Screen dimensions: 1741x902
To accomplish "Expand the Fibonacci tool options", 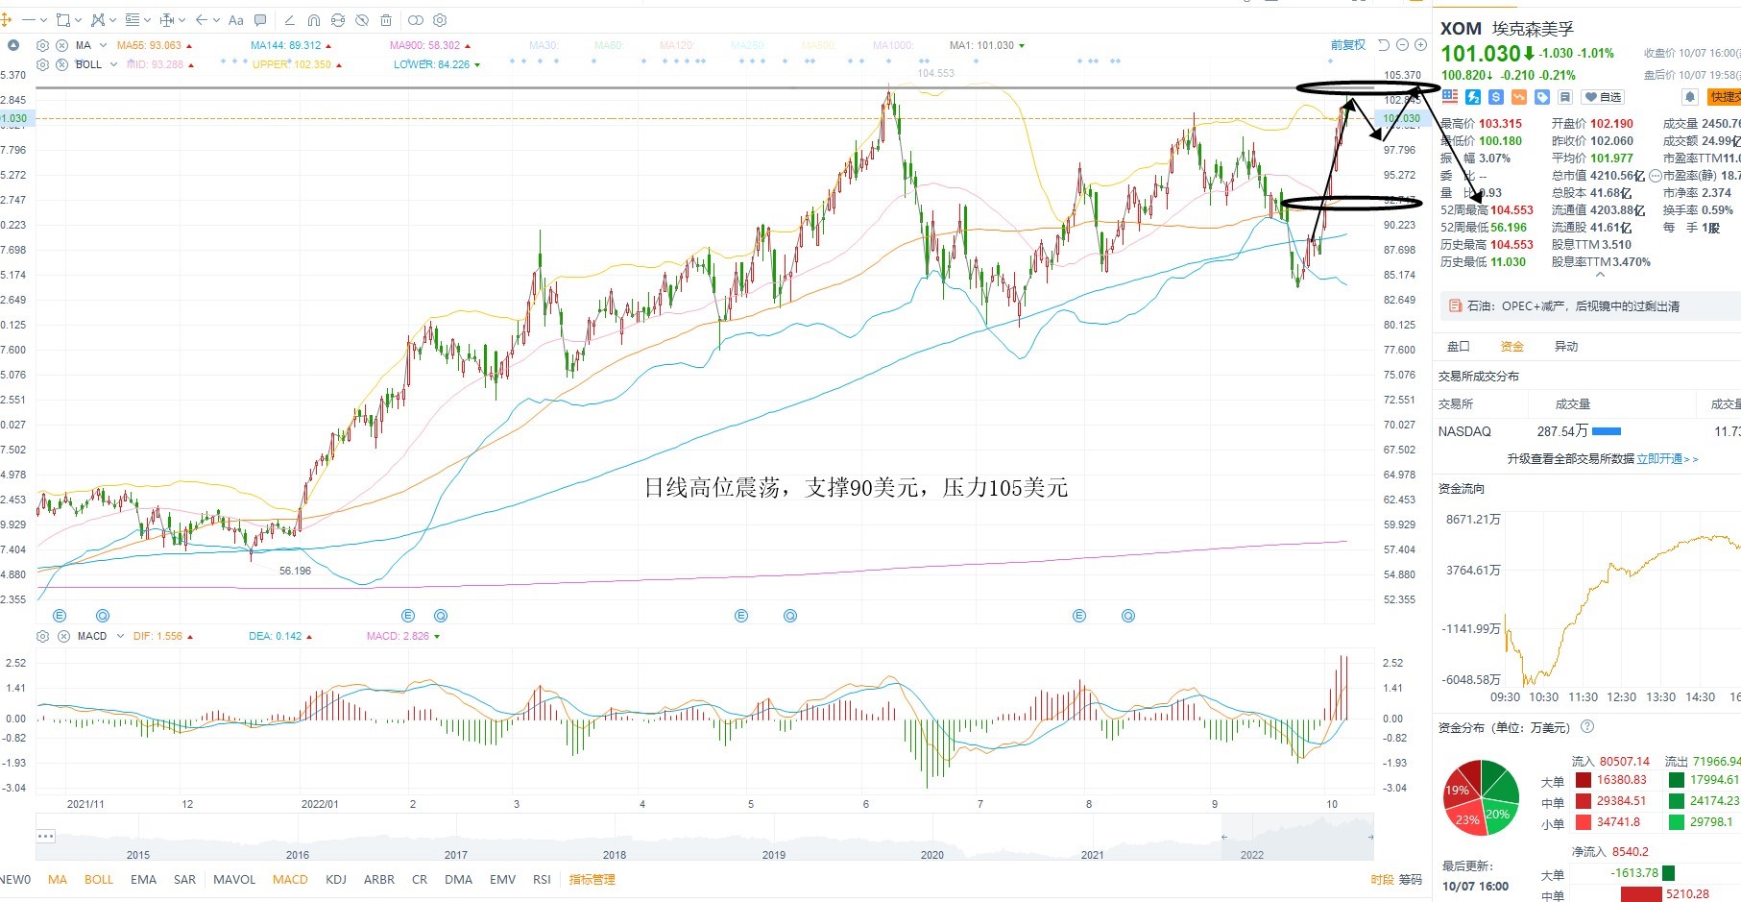I will (x=147, y=19).
